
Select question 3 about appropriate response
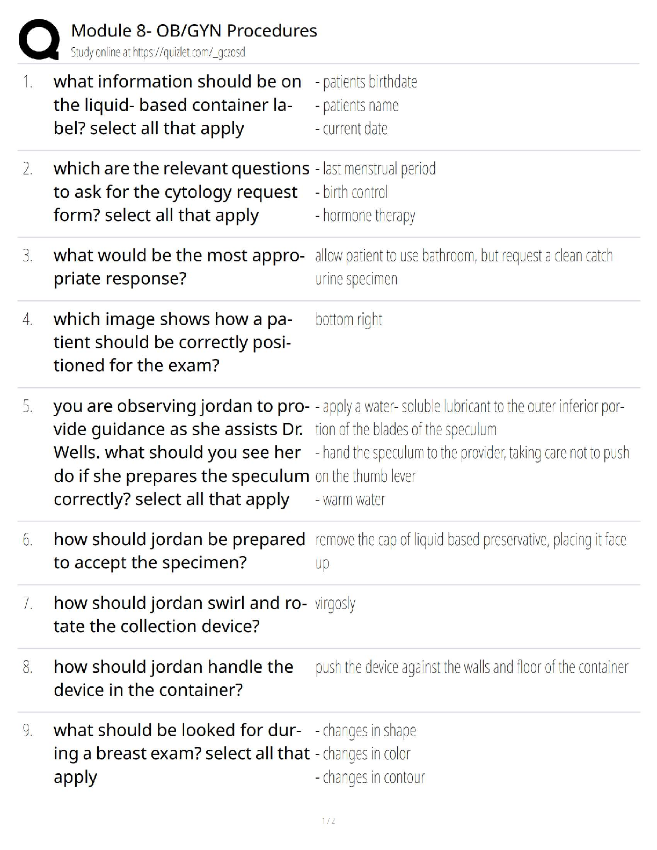179,267
